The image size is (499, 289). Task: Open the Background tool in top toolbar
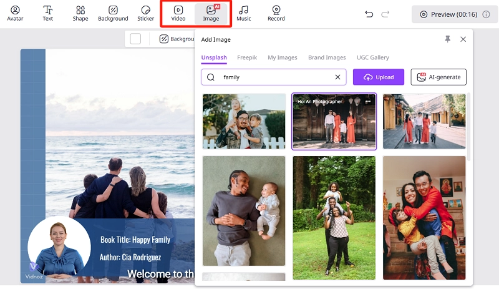pos(113,13)
